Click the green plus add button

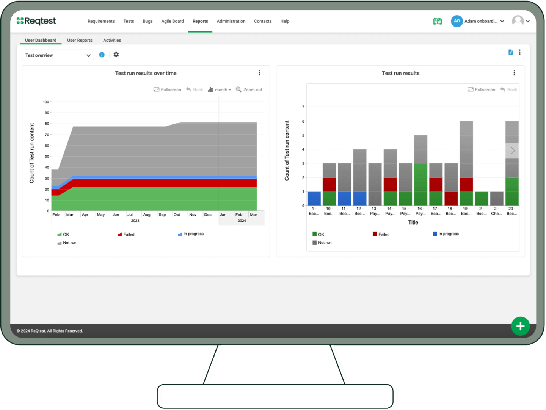coord(520,326)
